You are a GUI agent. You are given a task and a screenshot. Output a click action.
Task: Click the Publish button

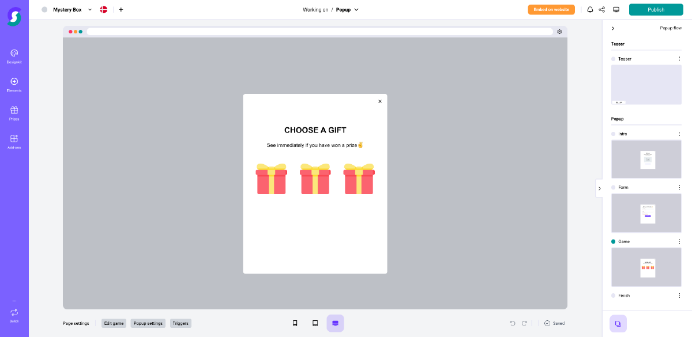[x=656, y=9]
